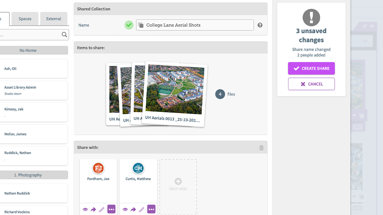The height and width of the screenshot is (215, 383).
Task: Switch to the Spaces tab
Action: 25,19
